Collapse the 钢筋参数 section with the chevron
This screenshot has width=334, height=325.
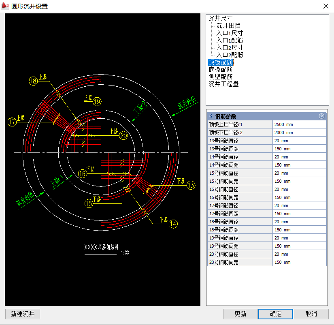point(321,116)
